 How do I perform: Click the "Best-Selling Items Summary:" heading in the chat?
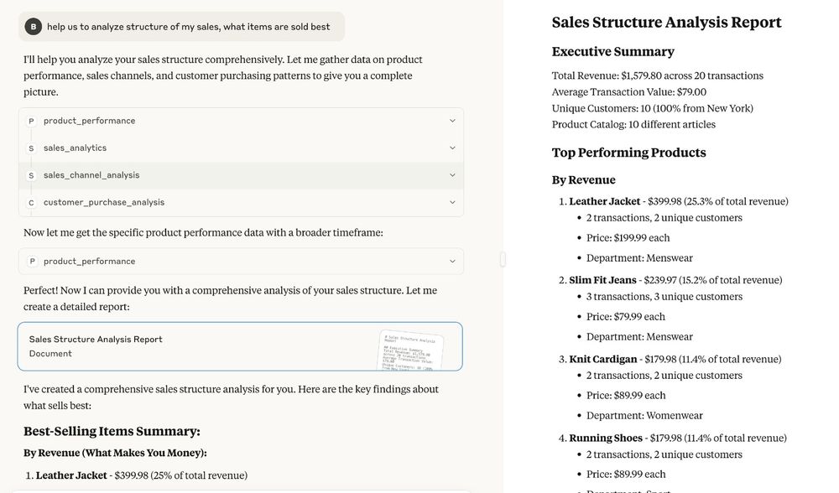[112, 432]
